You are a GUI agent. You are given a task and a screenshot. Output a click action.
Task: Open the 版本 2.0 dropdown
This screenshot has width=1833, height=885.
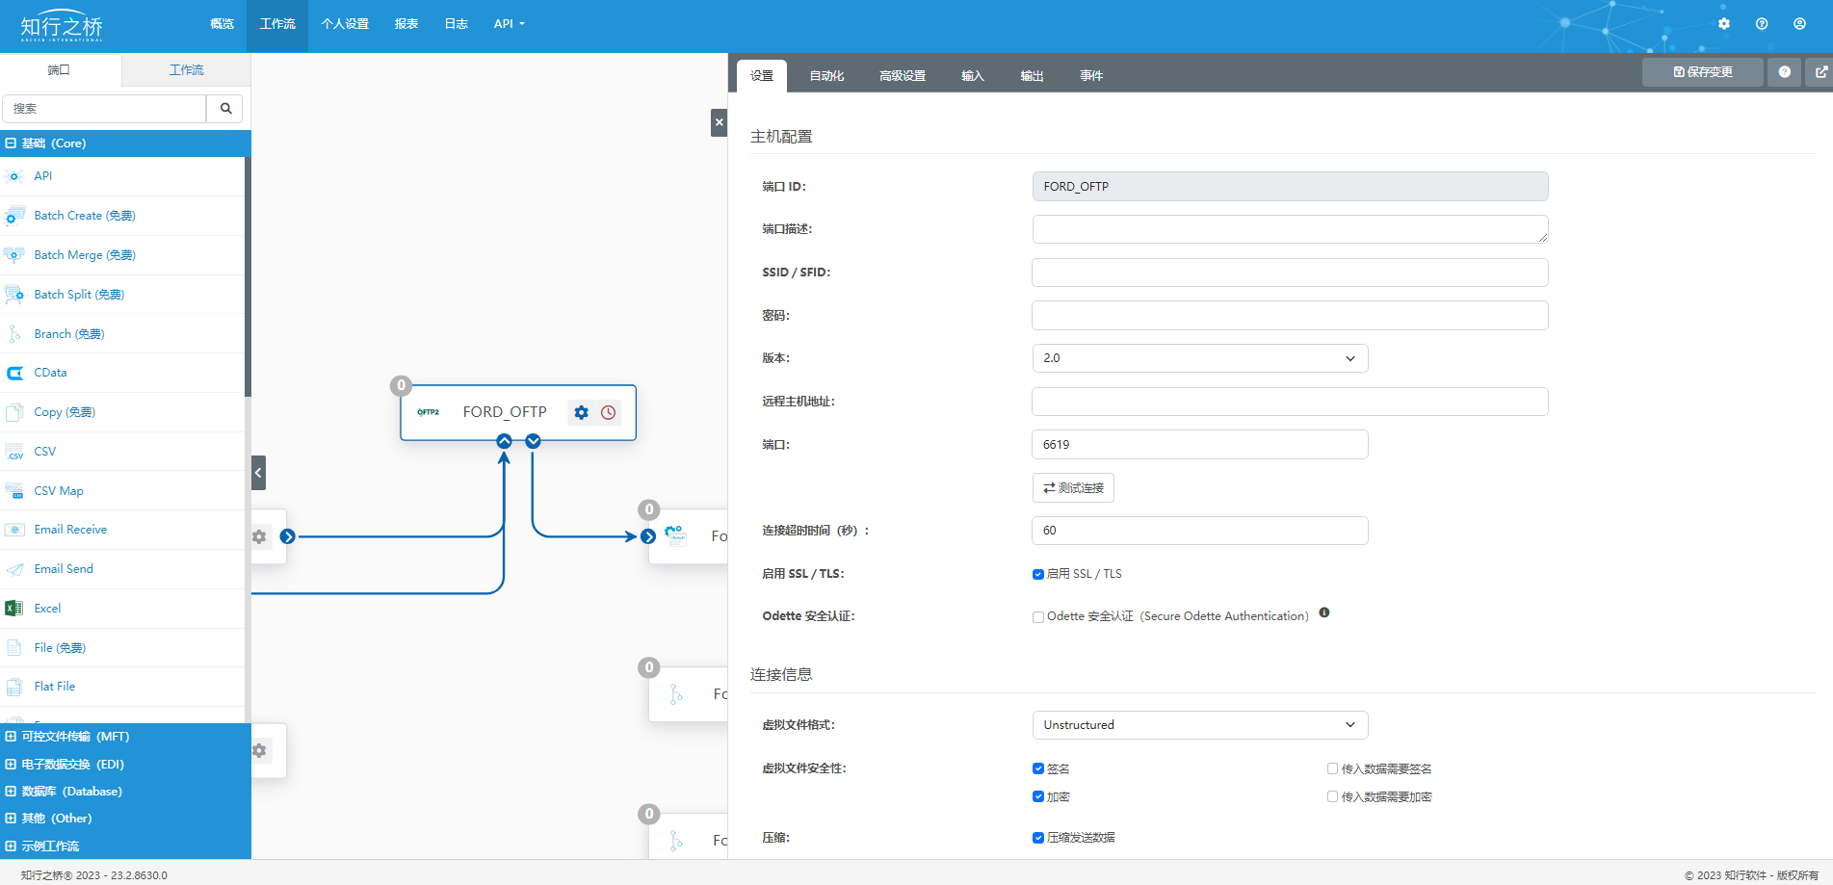click(x=1200, y=358)
